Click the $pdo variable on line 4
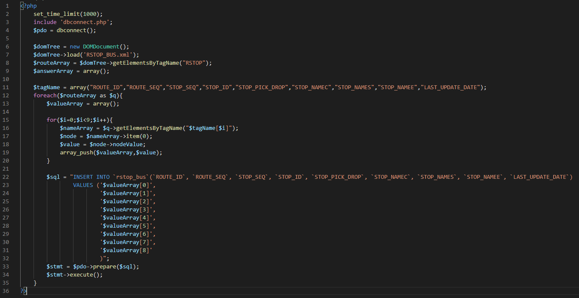The width and height of the screenshot is (579, 298). point(40,30)
